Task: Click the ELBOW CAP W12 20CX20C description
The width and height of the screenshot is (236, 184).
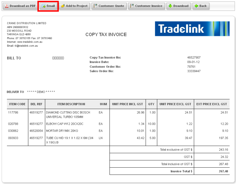Action: (x=65, y=124)
